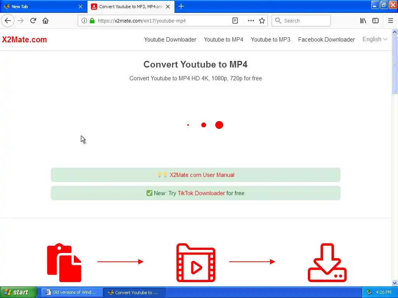The image size is (398, 298).
Task: Minimize the browser window
Action: [375, 5]
